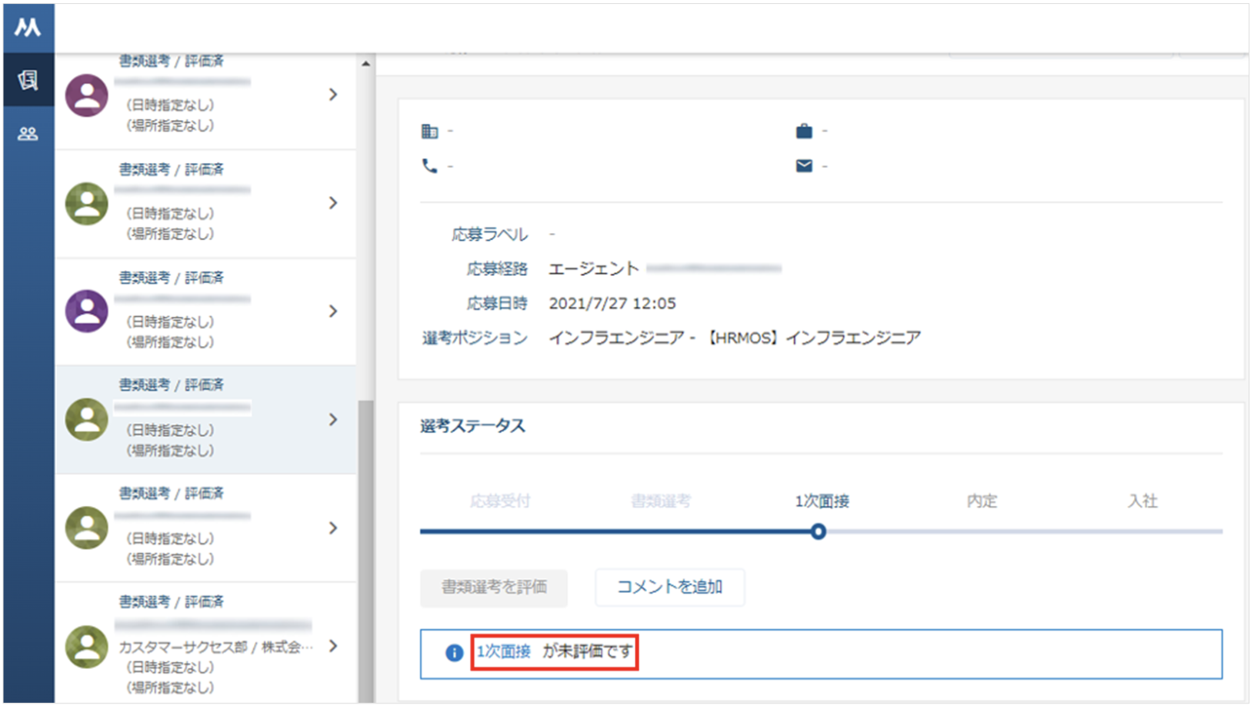Click the list scrollbar up arrow
1254x709 pixels.
point(365,64)
